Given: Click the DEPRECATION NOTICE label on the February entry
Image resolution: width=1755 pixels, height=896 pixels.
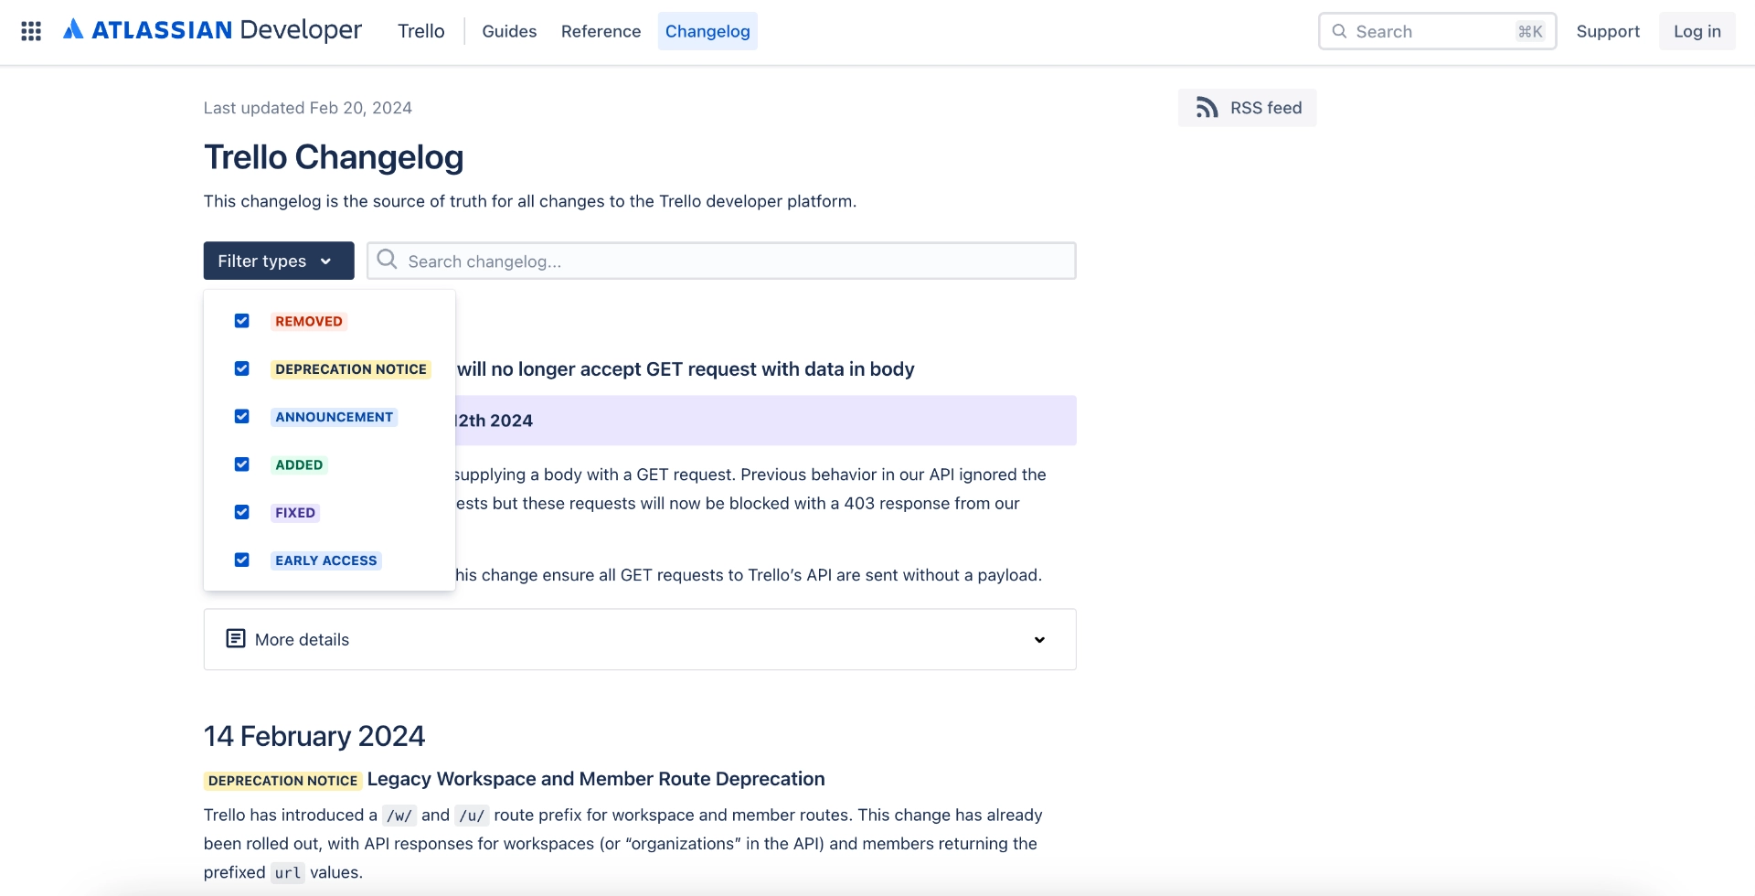Looking at the screenshot, I should coord(282,780).
